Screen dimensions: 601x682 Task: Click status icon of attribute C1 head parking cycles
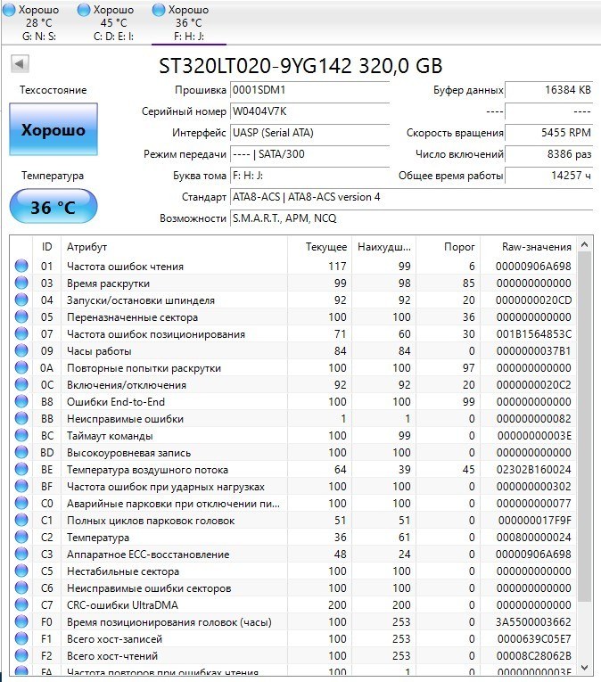[21, 521]
